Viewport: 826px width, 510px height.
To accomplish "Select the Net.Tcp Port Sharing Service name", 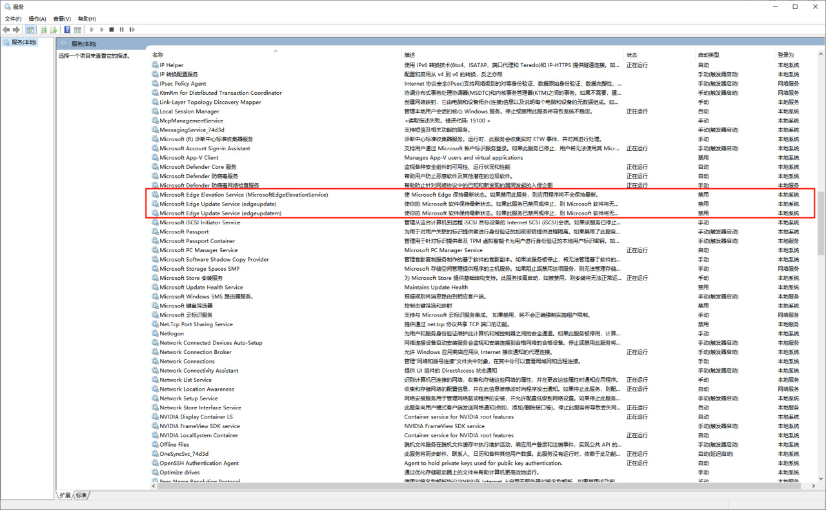I will pyautogui.click(x=196, y=324).
